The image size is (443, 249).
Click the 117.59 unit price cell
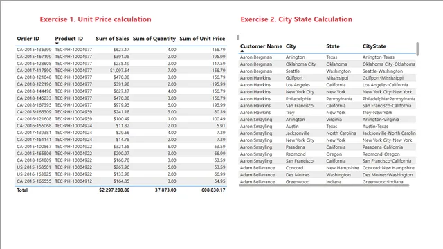tap(219, 64)
